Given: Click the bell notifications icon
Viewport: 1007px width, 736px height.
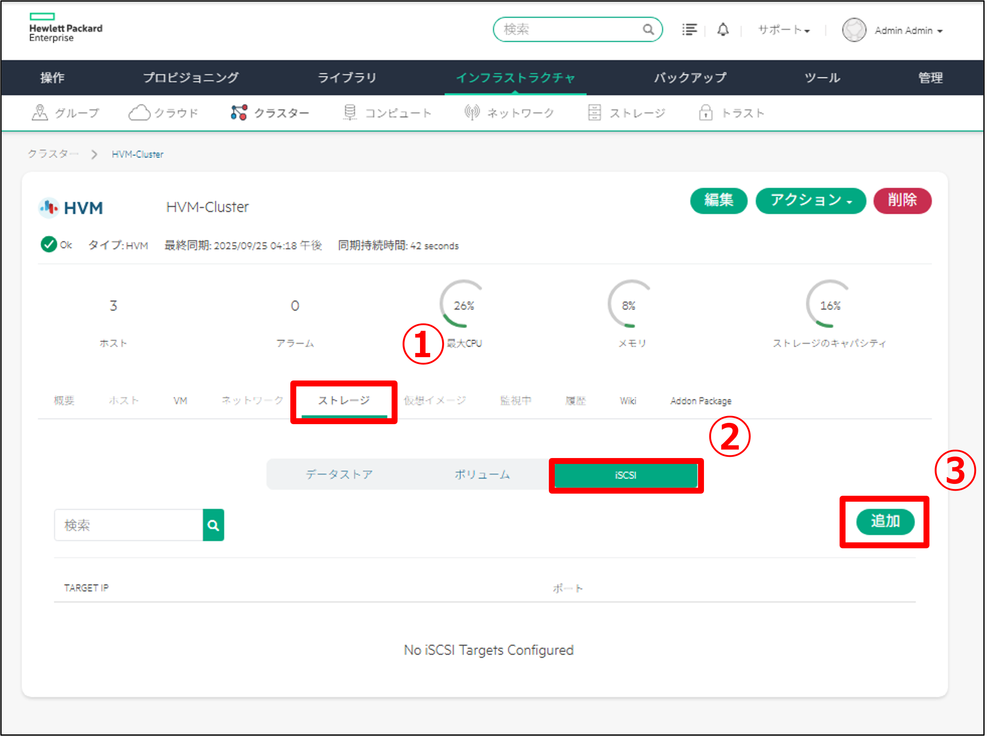Looking at the screenshot, I should click(x=723, y=30).
